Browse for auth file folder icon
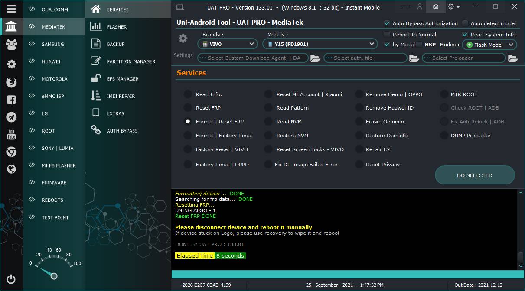 (414, 58)
